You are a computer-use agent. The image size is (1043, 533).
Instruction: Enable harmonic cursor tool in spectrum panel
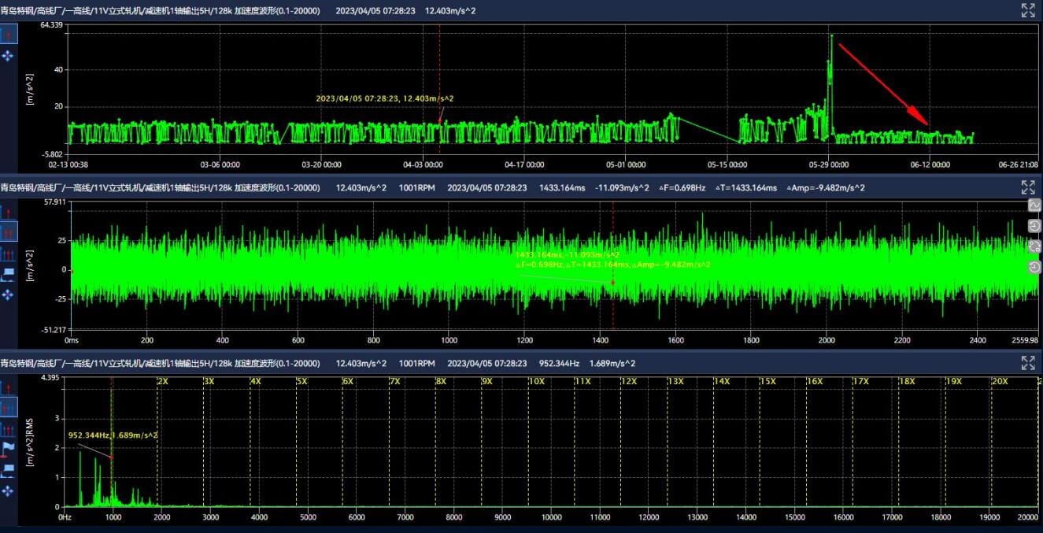click(8, 430)
